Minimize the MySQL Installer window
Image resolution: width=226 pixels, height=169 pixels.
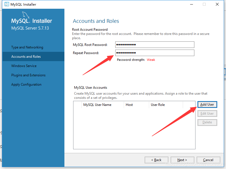[192, 4]
